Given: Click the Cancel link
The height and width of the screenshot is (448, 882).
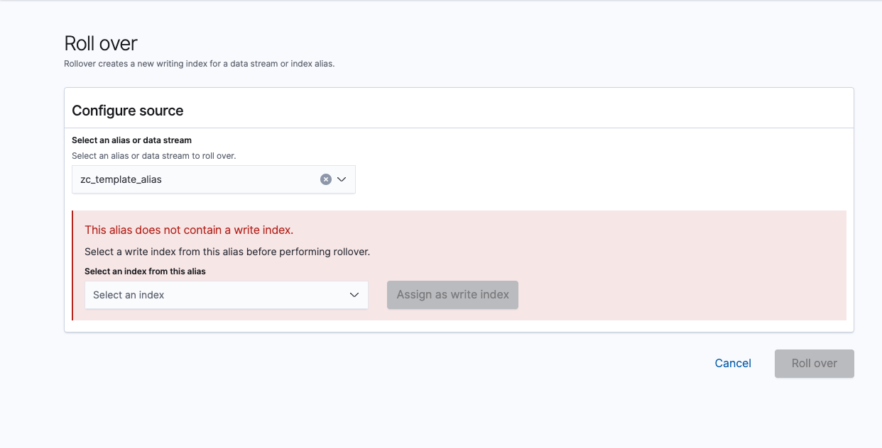Looking at the screenshot, I should (732, 363).
